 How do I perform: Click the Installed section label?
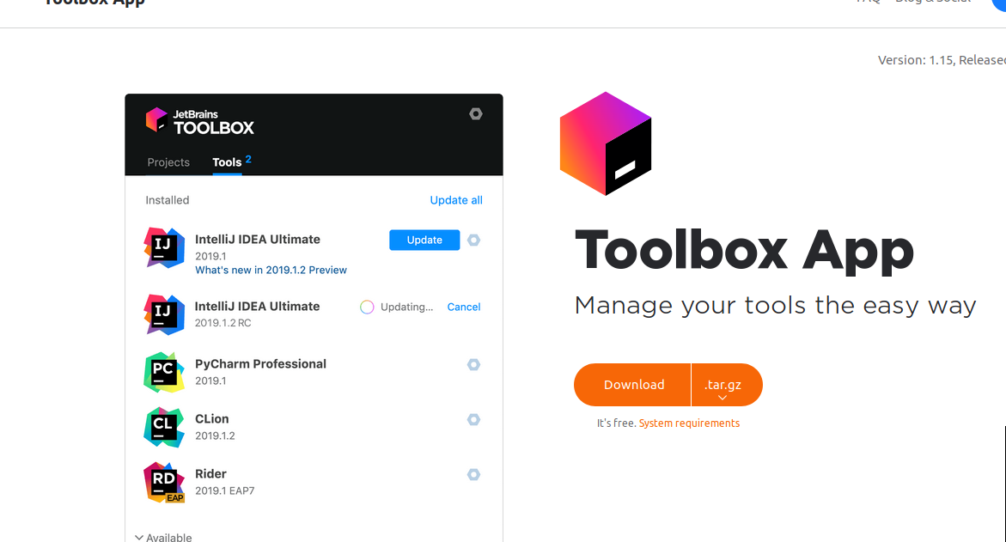point(168,200)
